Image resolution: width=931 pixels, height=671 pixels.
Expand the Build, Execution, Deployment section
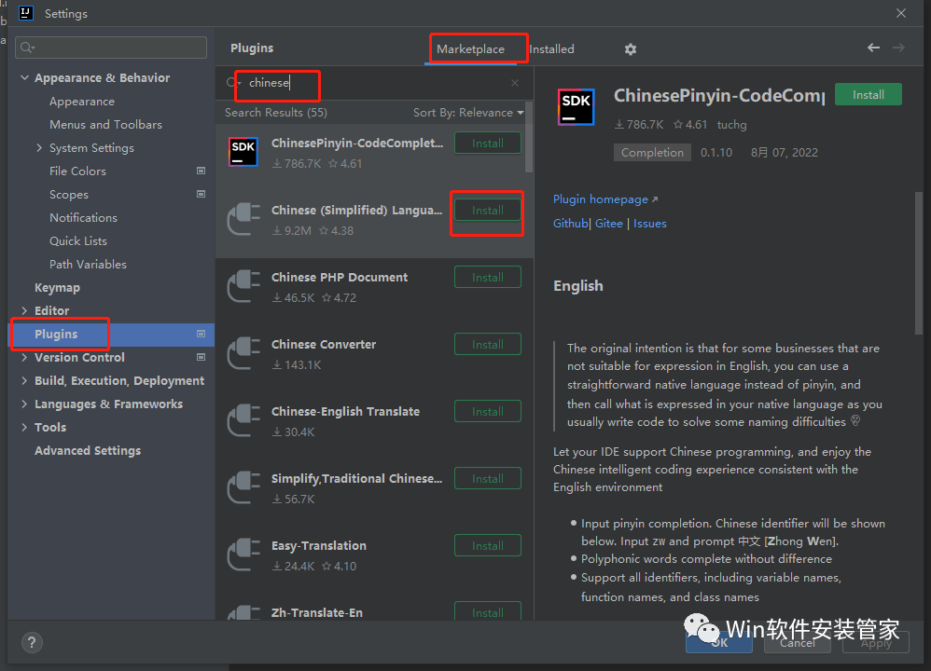(x=24, y=381)
